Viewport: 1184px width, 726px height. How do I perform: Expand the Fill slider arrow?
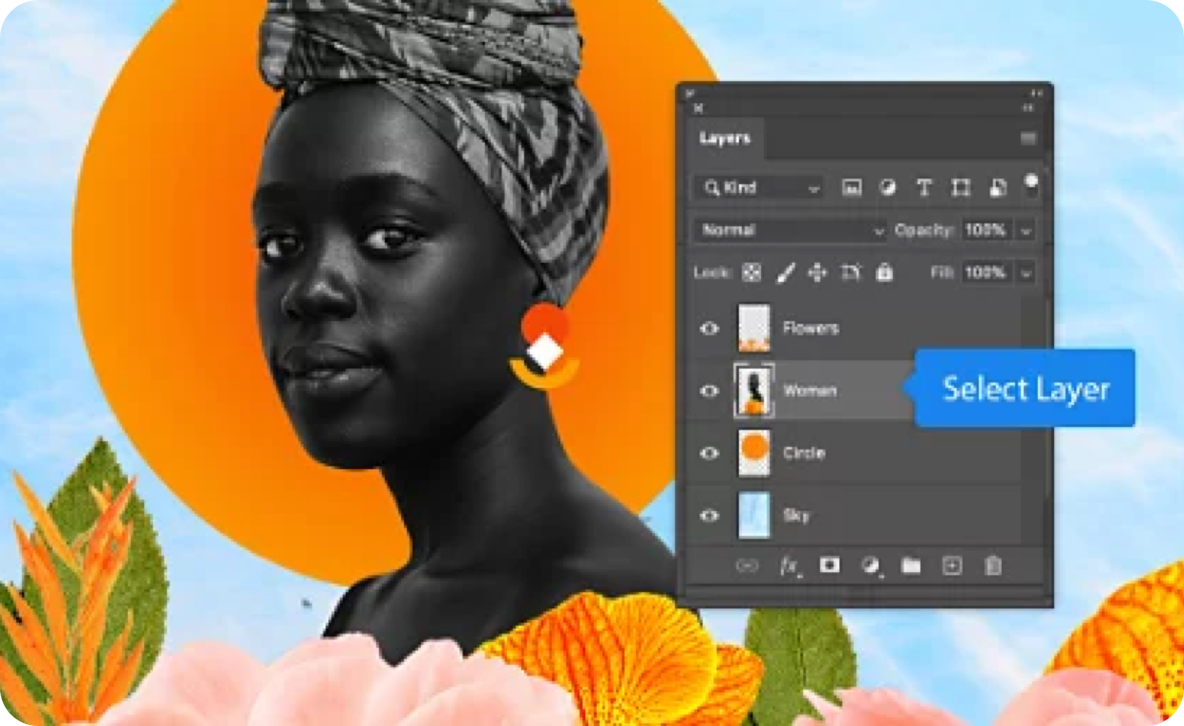click(1026, 273)
